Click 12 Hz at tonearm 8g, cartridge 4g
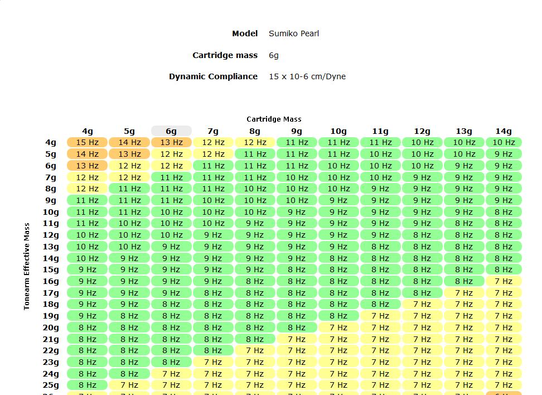This screenshot has width=542, height=395. tap(88, 189)
